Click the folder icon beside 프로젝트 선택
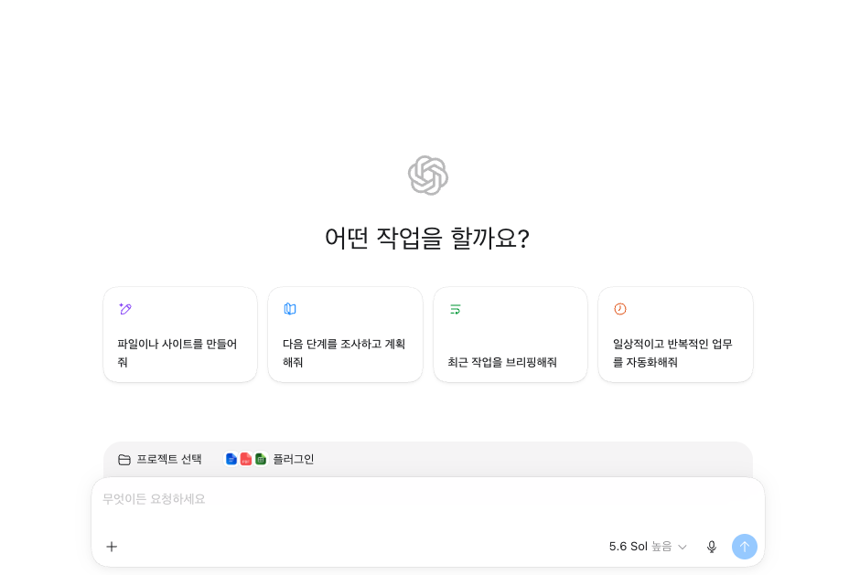Viewport: 849px width, 575px height. [124, 459]
